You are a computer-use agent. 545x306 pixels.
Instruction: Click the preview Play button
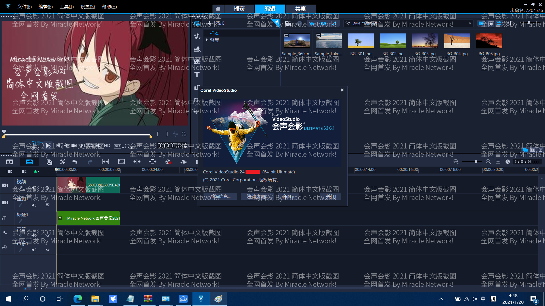pyautogui.click(x=48, y=146)
